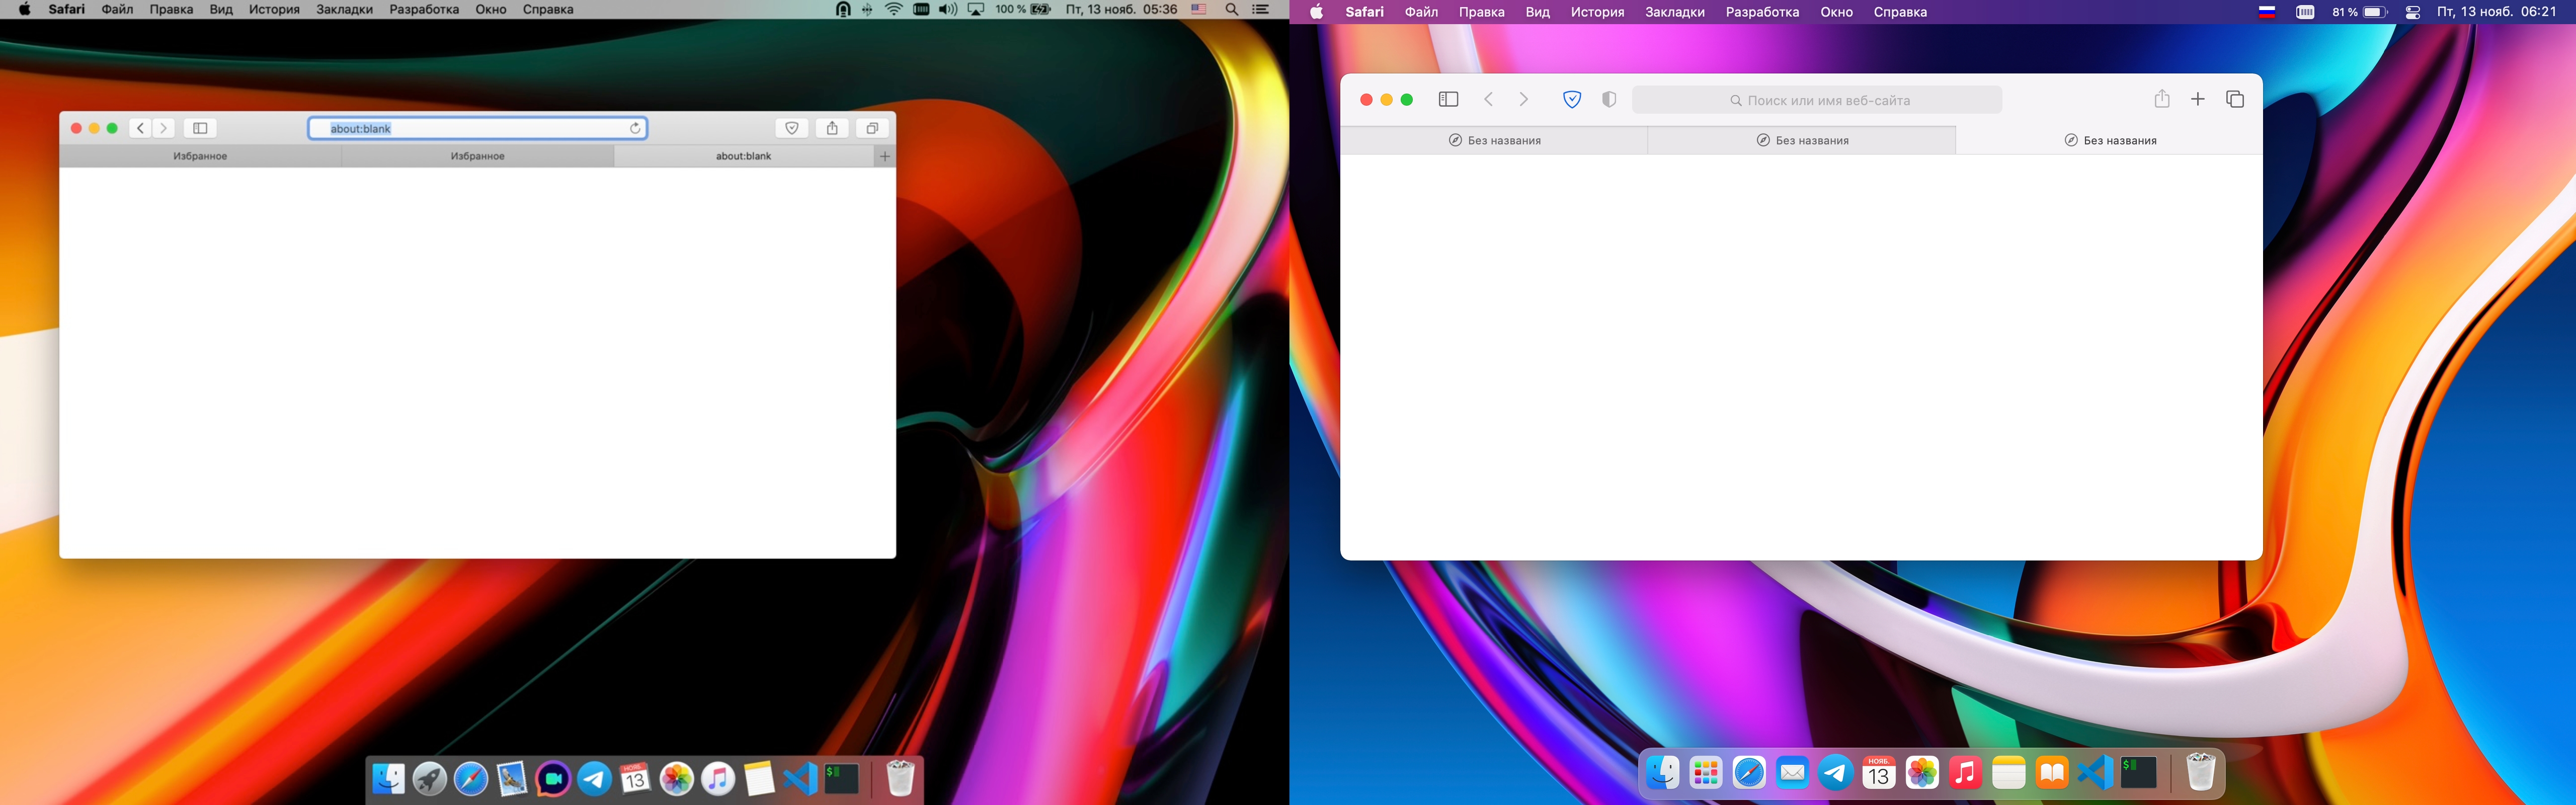Image resolution: width=2576 pixels, height=805 pixels.
Task: Switch to the about:blank tab
Action: point(744,156)
